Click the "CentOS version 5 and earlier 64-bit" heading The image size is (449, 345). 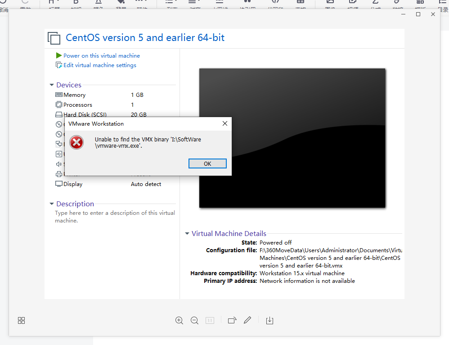(x=145, y=37)
